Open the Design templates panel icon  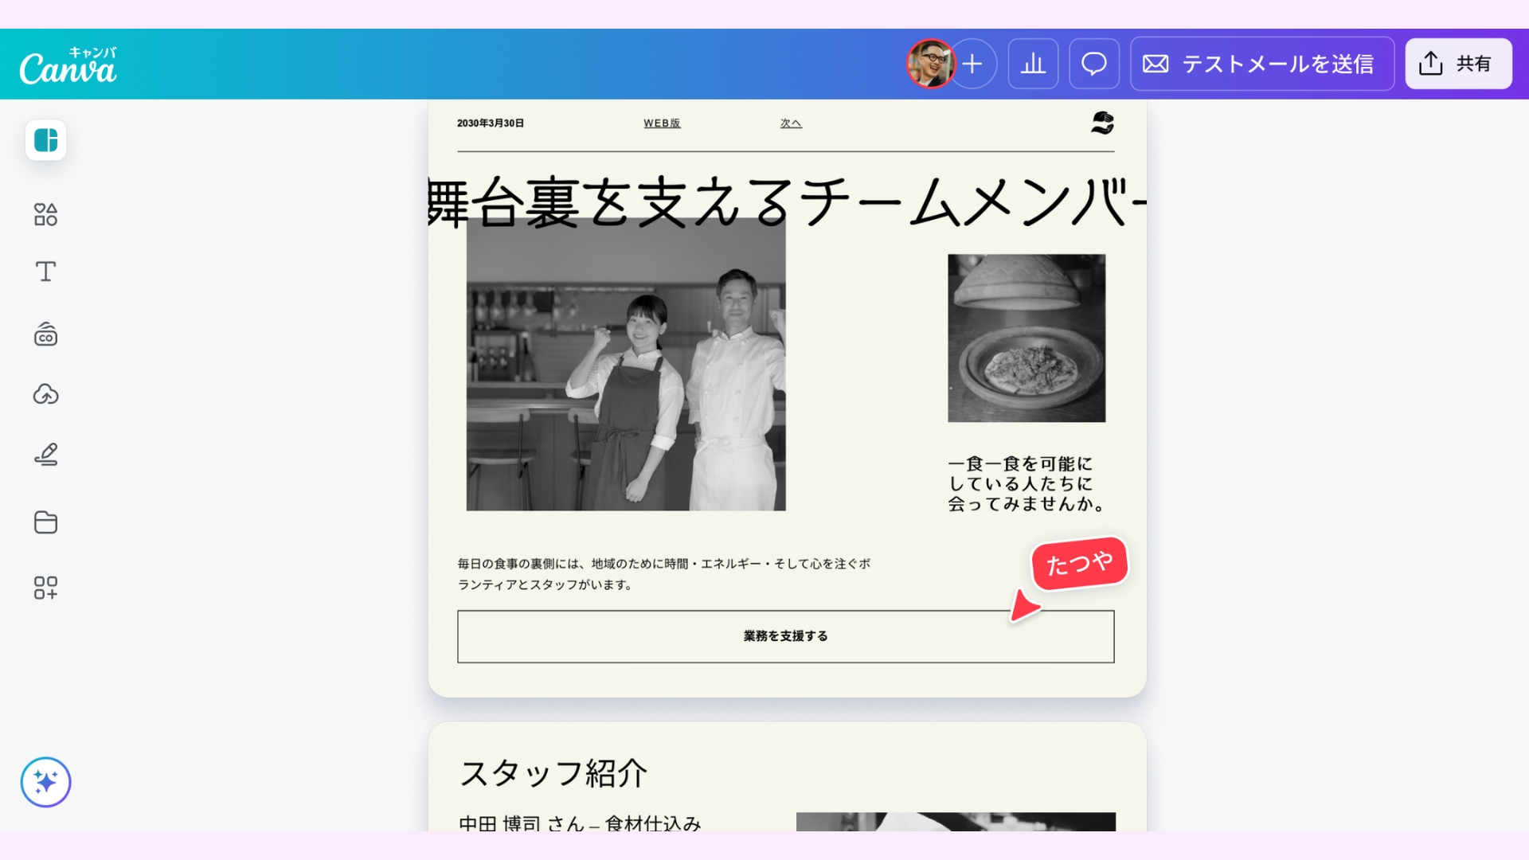45,140
